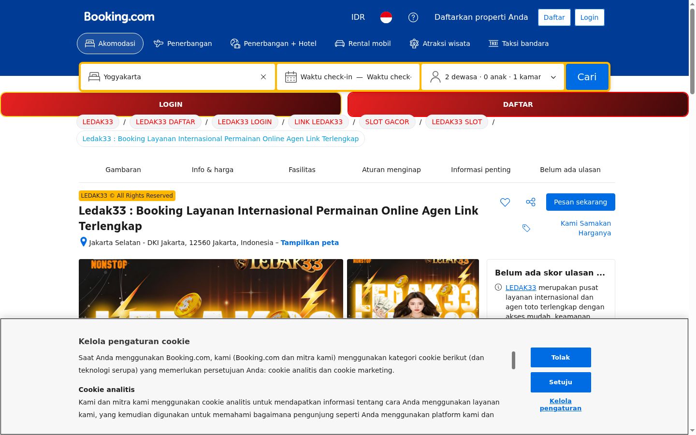This screenshot has width=696, height=435.
Task: Open the LINK LEDAK33 breadcrumb
Action: (319, 122)
